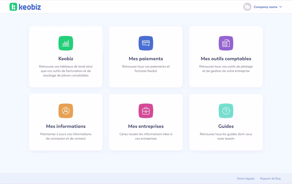Select the pink briefcase Mes entreprises icon
Screen dimensions: 292x184
[146, 111]
